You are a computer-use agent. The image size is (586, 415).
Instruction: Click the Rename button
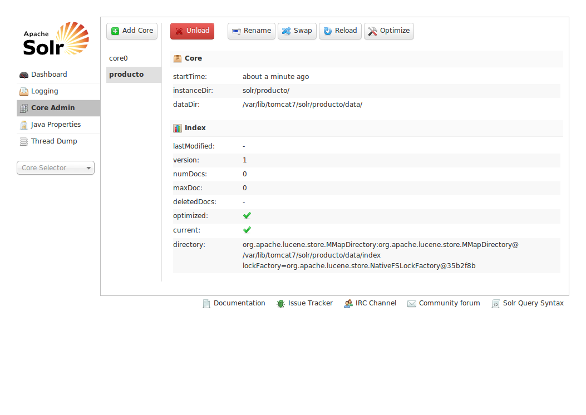coord(252,31)
